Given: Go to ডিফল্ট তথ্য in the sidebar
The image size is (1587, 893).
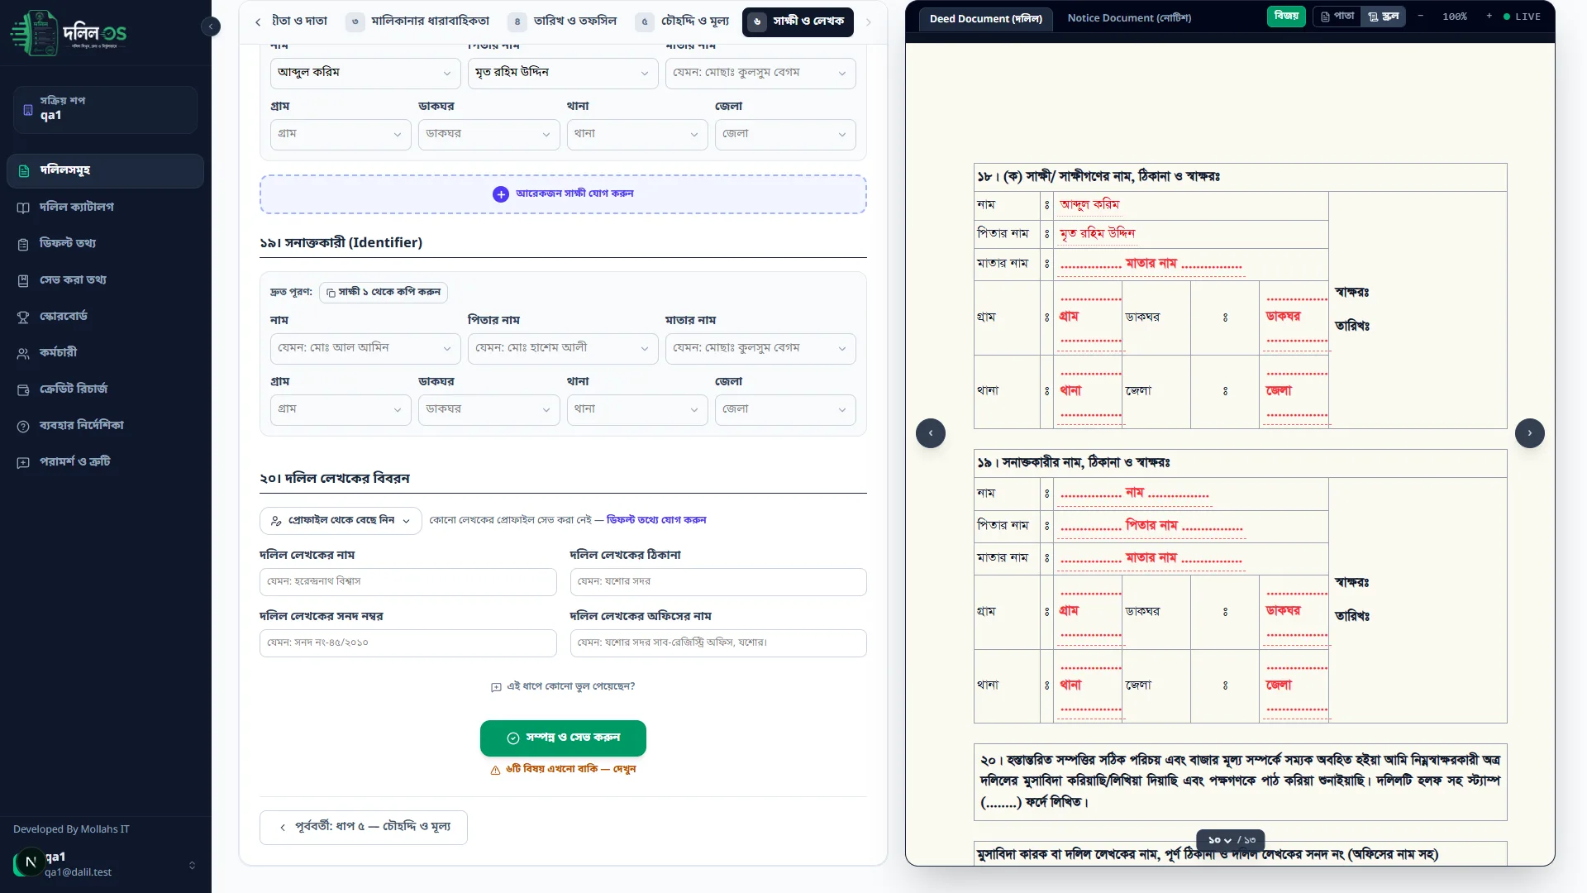Looking at the screenshot, I should [105, 243].
